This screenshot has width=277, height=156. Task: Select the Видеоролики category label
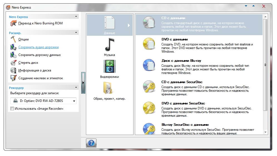pos(110,77)
